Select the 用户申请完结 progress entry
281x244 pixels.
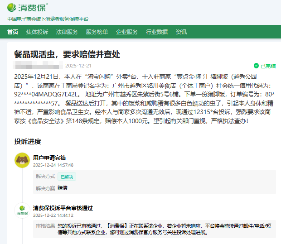49,158
